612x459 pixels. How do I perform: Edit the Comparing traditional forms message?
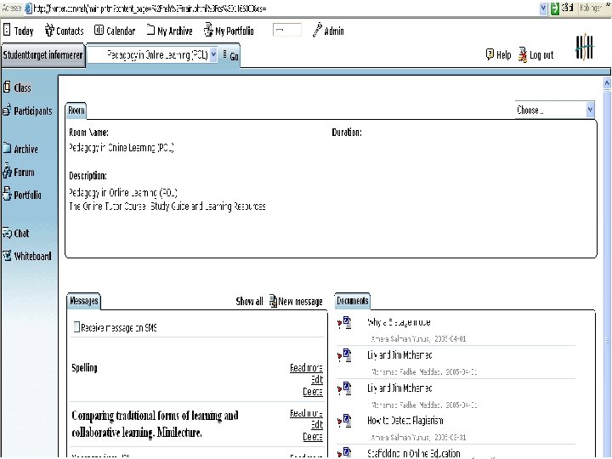pos(317,425)
